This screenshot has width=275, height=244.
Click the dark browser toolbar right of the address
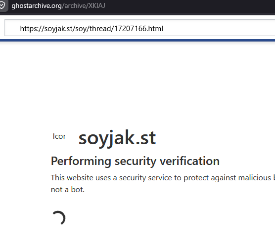[189, 6]
